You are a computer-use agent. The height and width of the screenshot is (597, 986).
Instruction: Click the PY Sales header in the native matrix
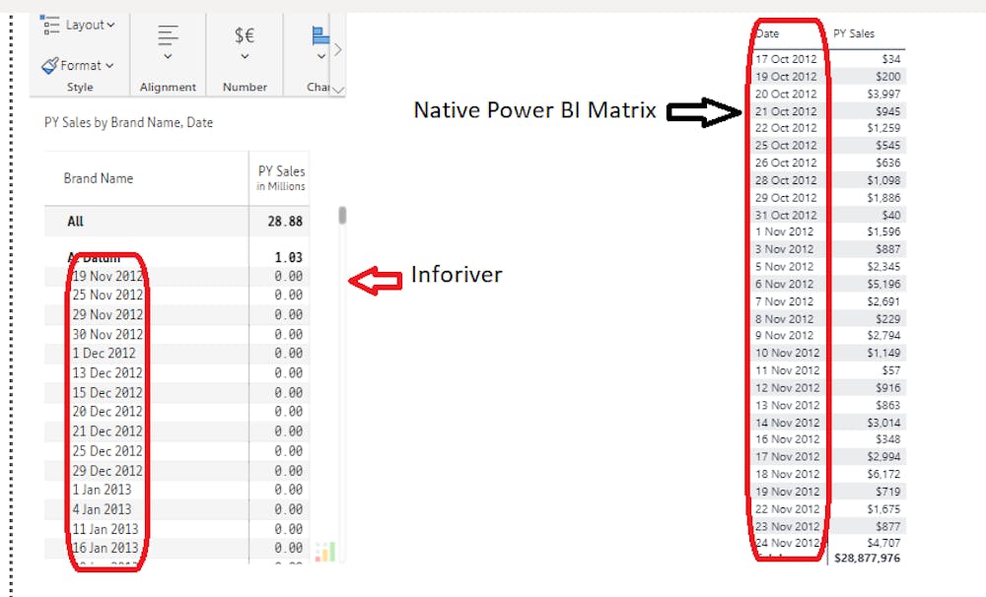(x=853, y=33)
